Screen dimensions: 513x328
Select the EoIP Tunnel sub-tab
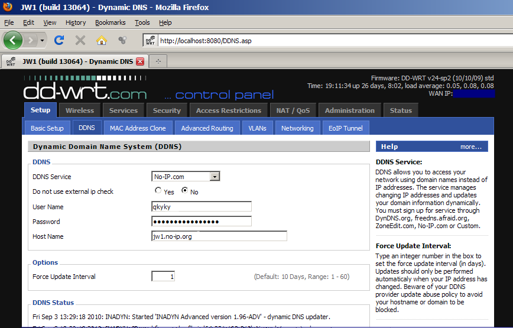tap(346, 128)
